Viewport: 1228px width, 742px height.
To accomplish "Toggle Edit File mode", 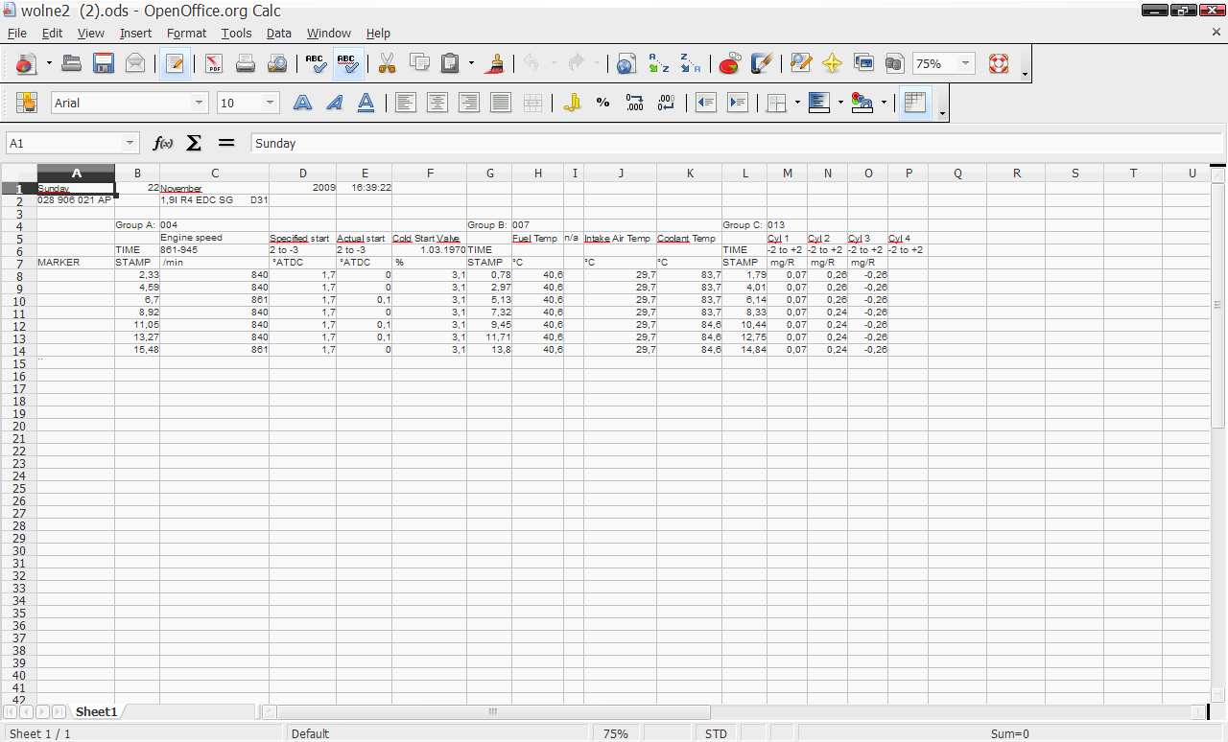I will point(175,64).
